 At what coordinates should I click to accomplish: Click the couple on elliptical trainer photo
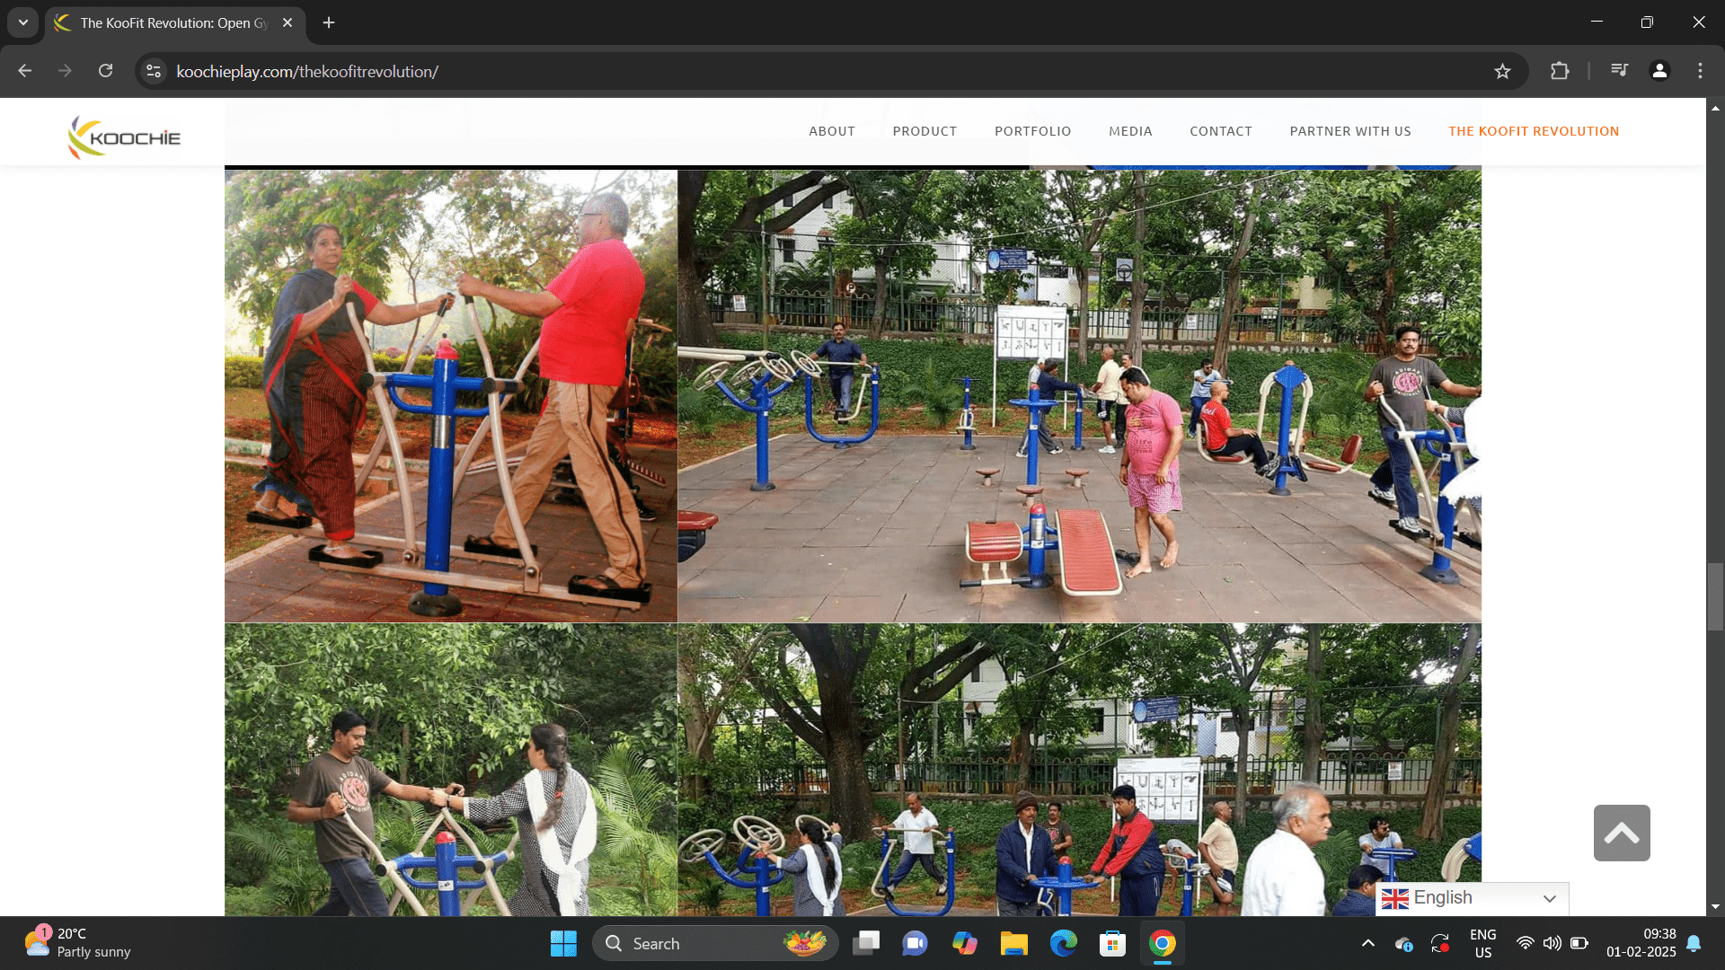click(450, 395)
